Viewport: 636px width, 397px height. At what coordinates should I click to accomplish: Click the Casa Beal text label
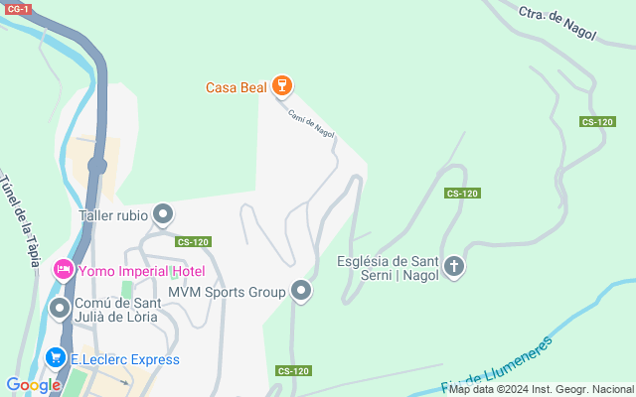click(237, 87)
